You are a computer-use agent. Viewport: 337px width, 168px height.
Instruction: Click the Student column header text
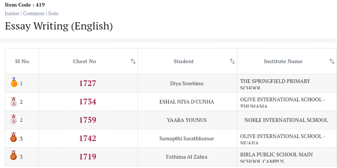184,61
